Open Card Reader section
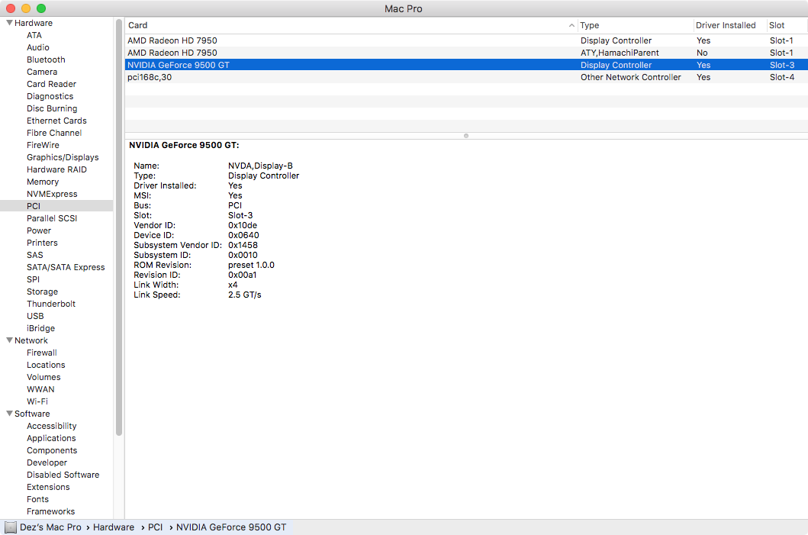Viewport: 808px width, 535px height. pos(52,84)
